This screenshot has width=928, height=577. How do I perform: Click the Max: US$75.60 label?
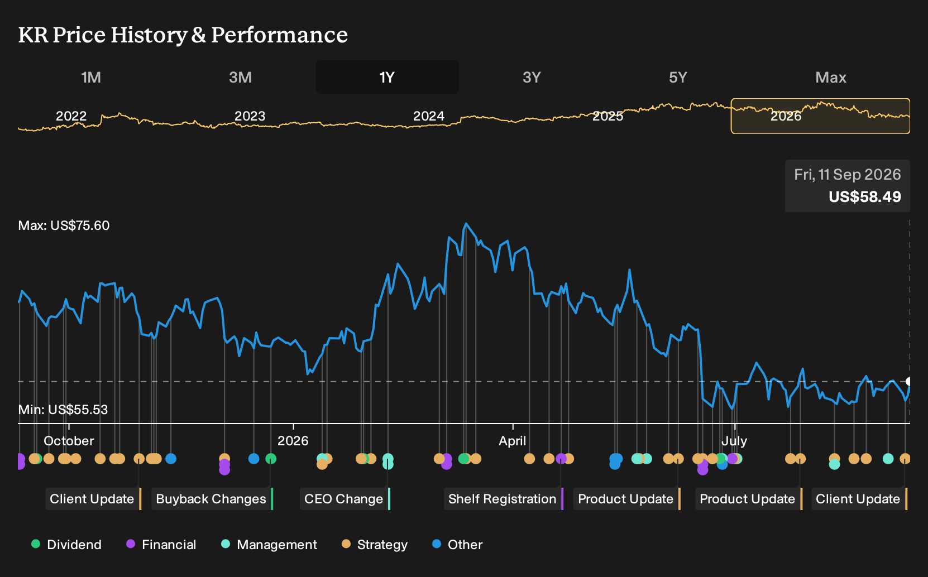pyautogui.click(x=64, y=225)
